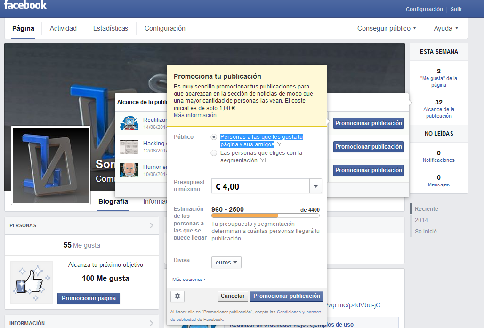Open the gear settings icon in dialog
This screenshot has height=328, width=484.
tap(177, 296)
